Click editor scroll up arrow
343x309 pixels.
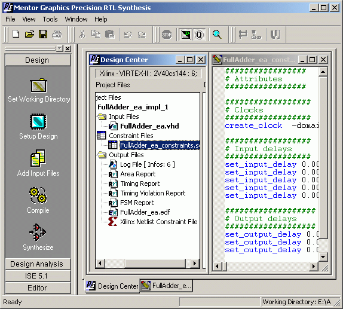tap(323, 72)
